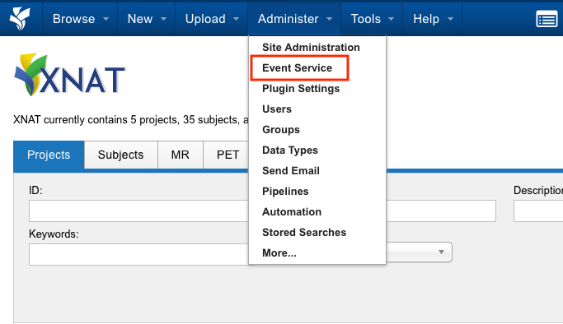Open the select dropdown beside Keywords
This screenshot has width=563, height=324.
[419, 252]
